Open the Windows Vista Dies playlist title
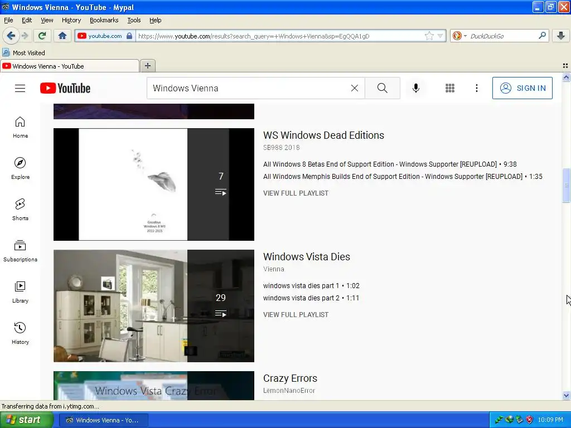The image size is (571, 428). coord(307,256)
